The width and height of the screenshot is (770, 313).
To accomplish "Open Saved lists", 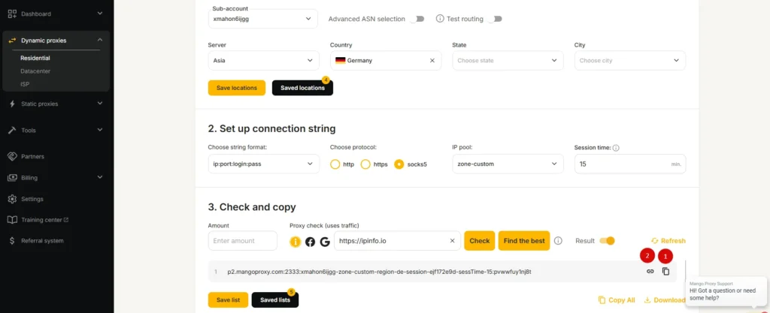I will (275, 299).
